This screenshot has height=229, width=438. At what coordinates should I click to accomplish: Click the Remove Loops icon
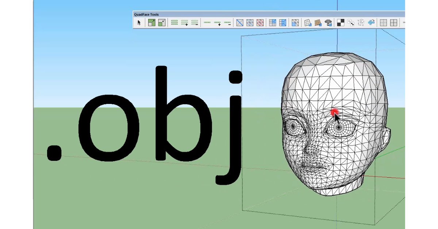283,23
